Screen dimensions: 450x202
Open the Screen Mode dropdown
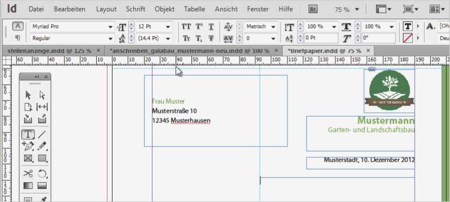411,9
